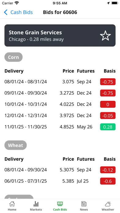
Task: Select the 06/01/25 - 07/31/25 wheat bid
Action: tap(60, 181)
